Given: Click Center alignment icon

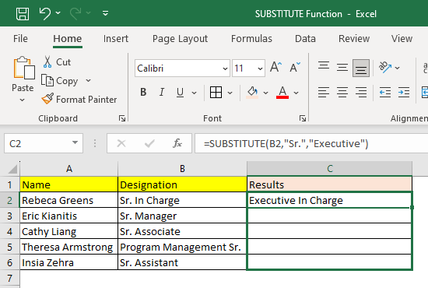Looking at the screenshot, I should click(x=342, y=93).
